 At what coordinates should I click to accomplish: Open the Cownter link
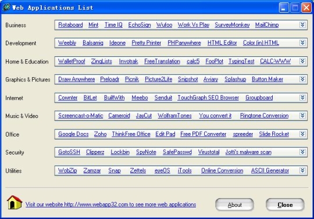[67, 98]
